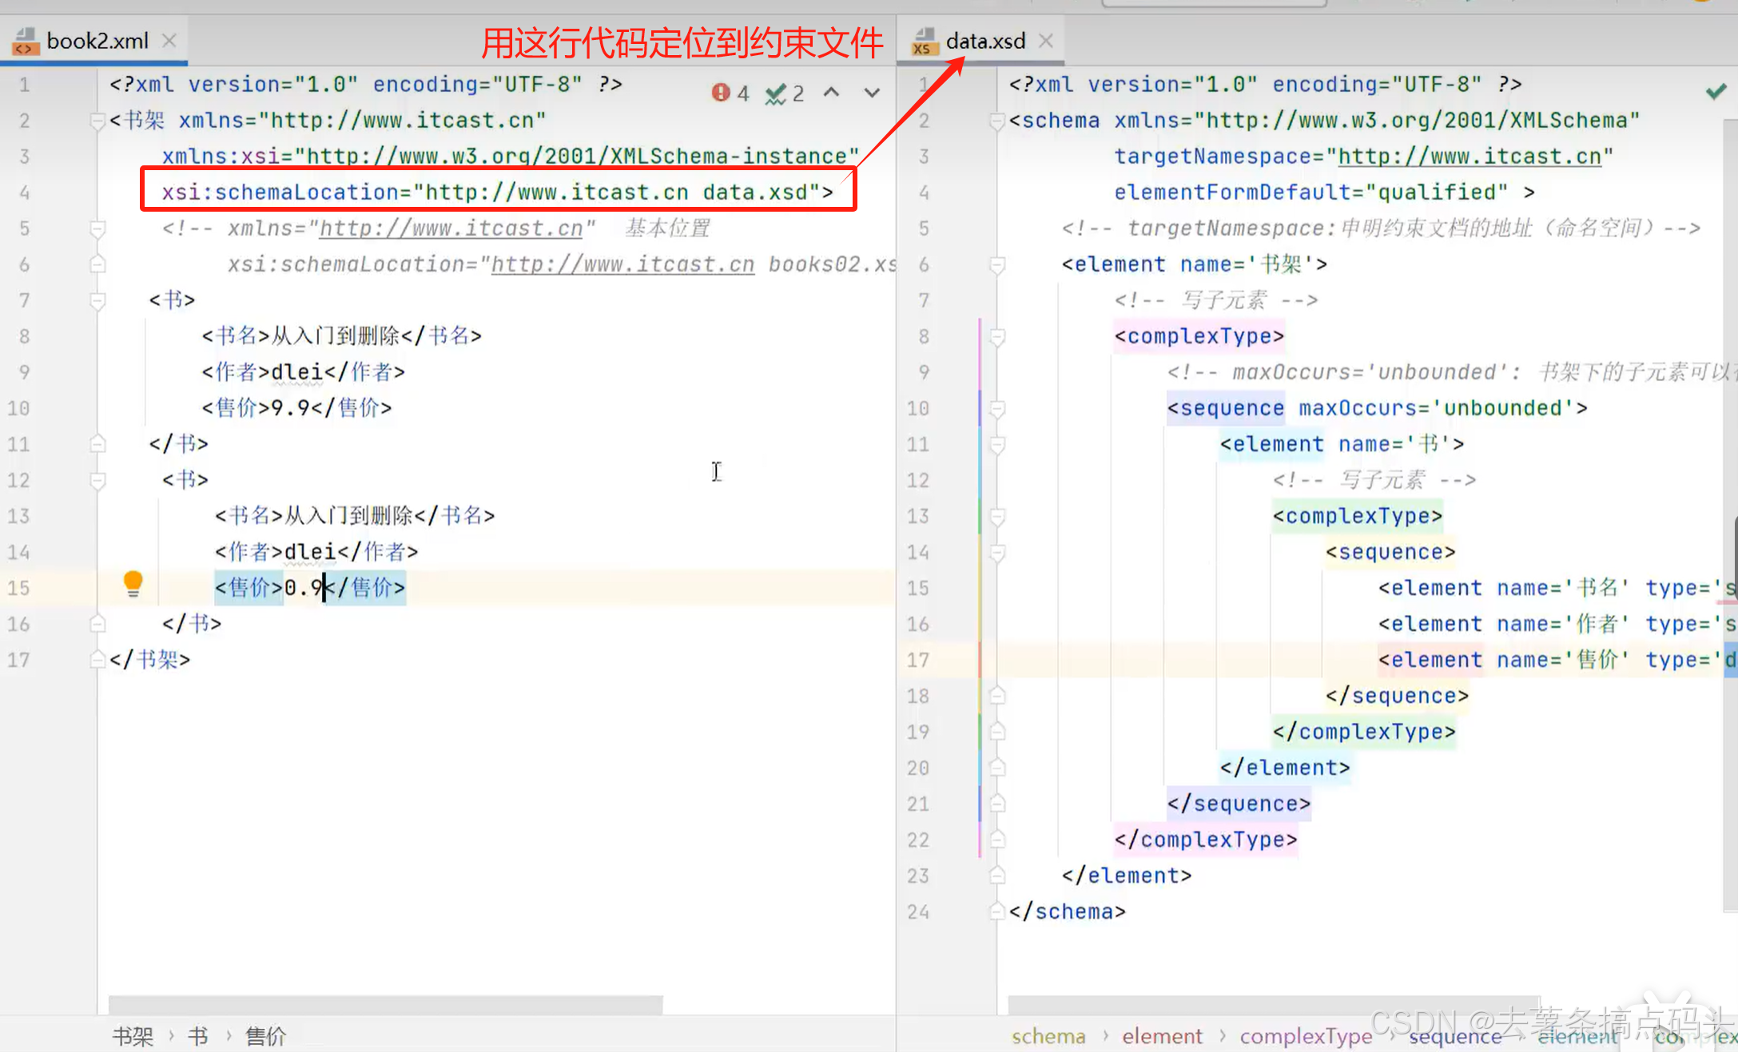Click the closing fold marker at </书> line 16
Image resolution: width=1738 pixels, height=1052 pixels.
pyautogui.click(x=97, y=624)
